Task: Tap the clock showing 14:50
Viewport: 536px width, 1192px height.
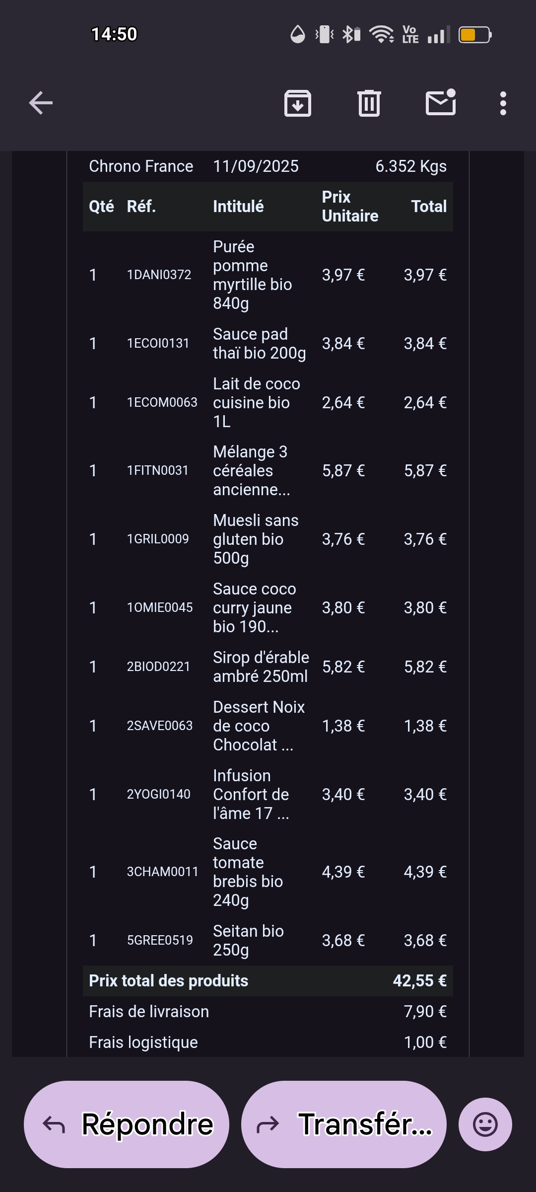Action: pos(114,34)
